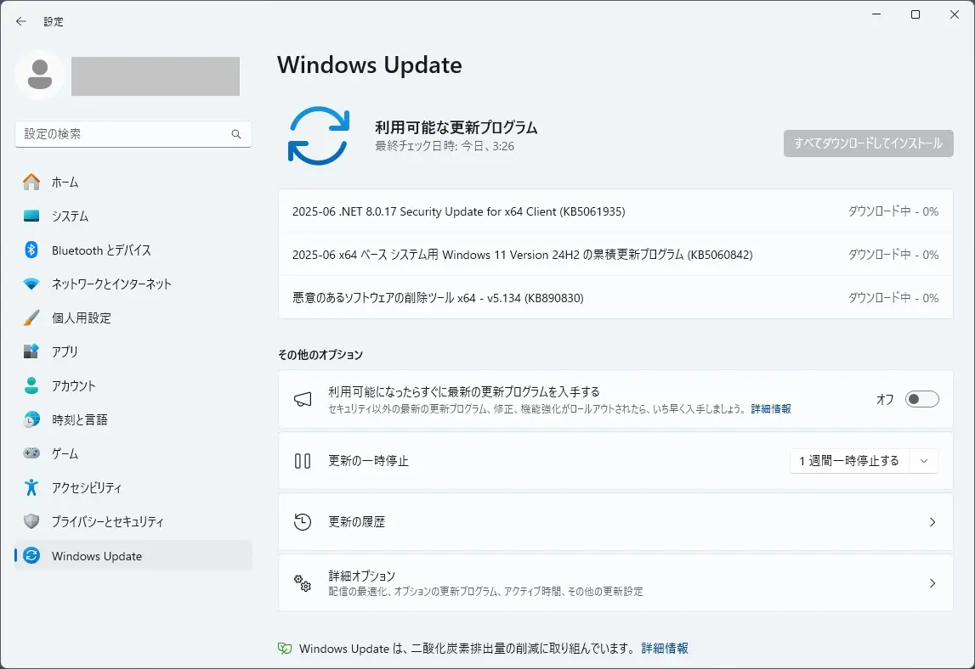This screenshot has height=669, width=975.
Task: Expand 詳細オプション with its chevron
Action: tap(932, 582)
